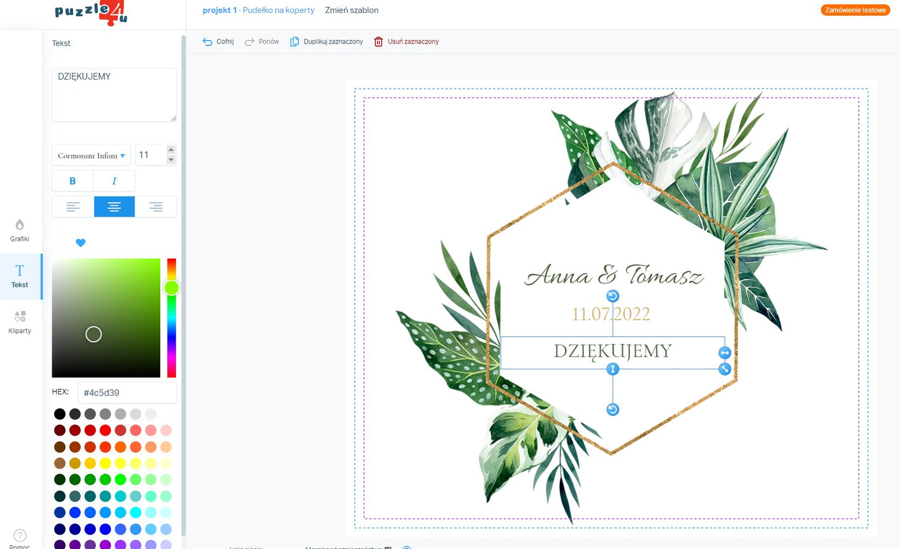Open the Grafiki tab in the sidebar
This screenshot has width=900, height=549.
pos(20,230)
